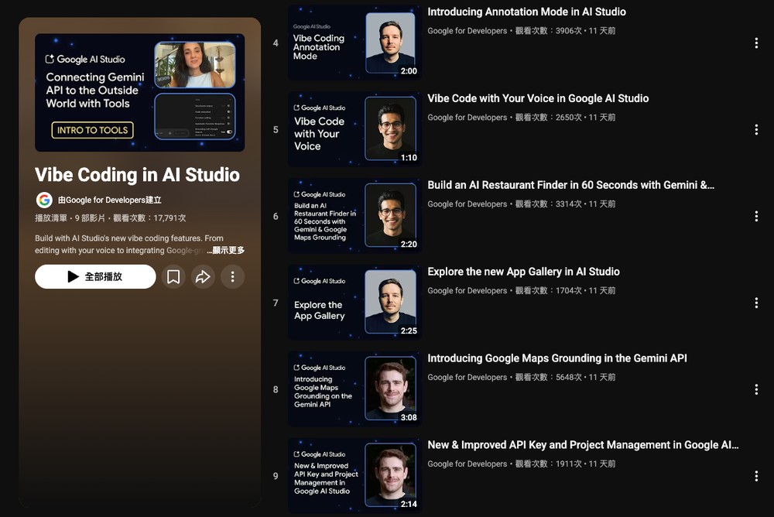
Task: Share the playlist via the share arrow icon
Action: (203, 276)
